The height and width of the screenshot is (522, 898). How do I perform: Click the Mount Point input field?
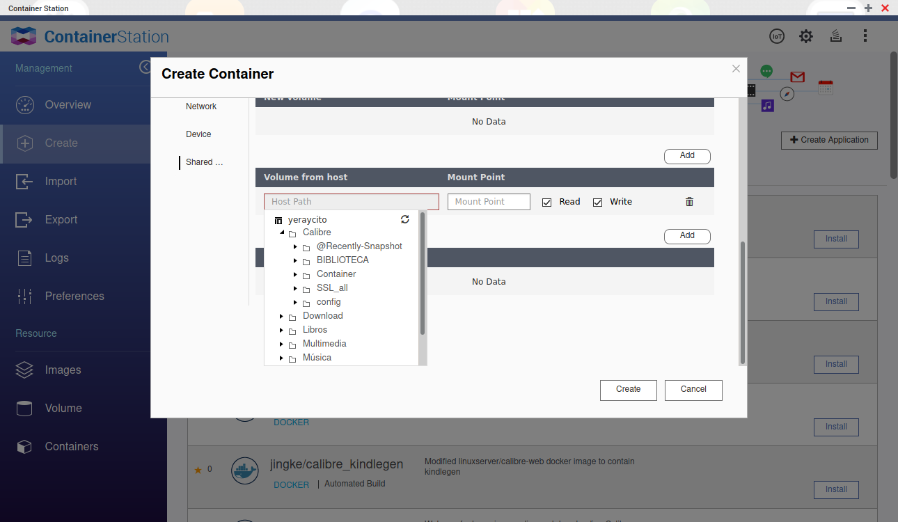[489, 202]
